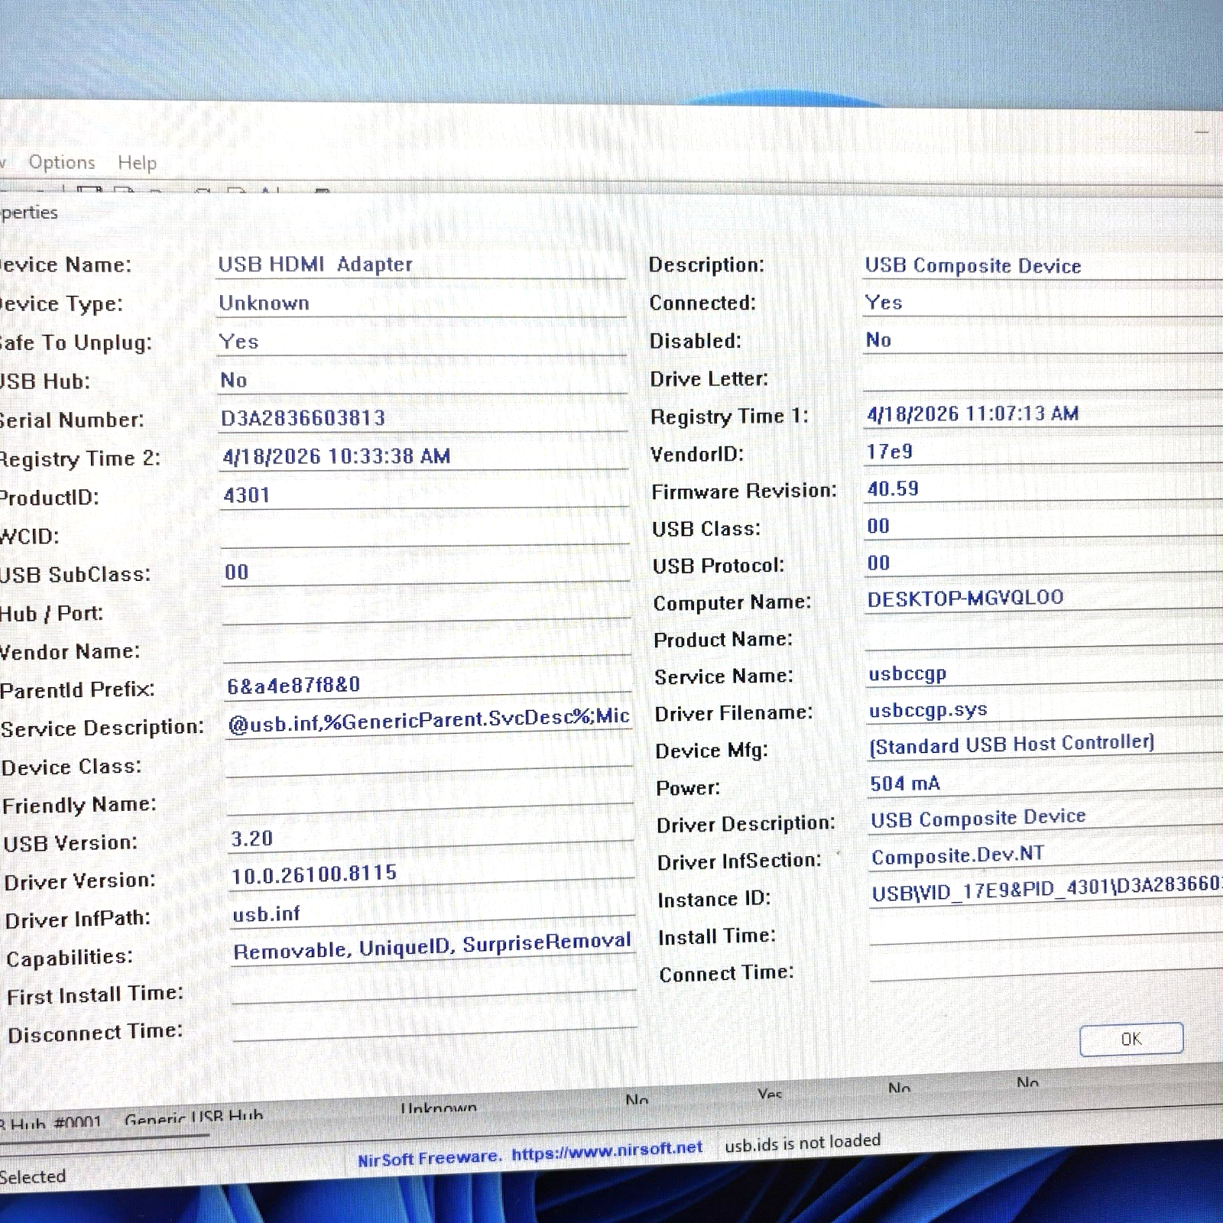Click the empty Vendor Name field
This screenshot has width=1223, height=1223.
[x=427, y=647]
